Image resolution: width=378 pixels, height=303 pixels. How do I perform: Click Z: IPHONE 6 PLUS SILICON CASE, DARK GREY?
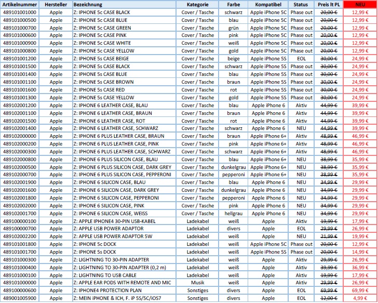[124, 167]
